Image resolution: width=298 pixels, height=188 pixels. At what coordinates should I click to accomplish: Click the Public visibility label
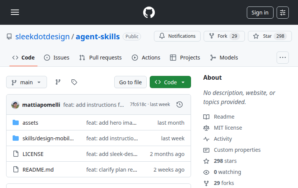pyautogui.click(x=132, y=37)
